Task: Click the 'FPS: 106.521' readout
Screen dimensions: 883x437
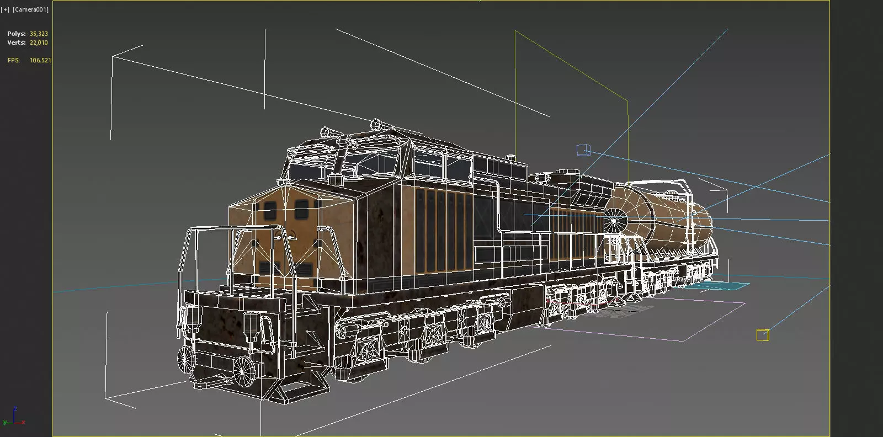Action: [x=29, y=60]
